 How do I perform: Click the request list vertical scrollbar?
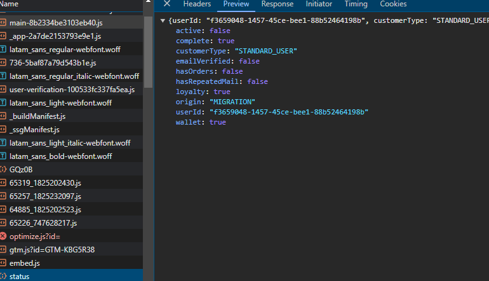coord(149,51)
